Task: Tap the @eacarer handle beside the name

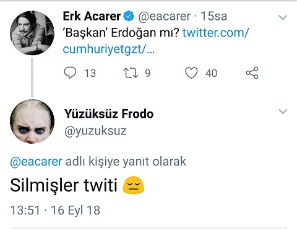Action: tap(165, 16)
